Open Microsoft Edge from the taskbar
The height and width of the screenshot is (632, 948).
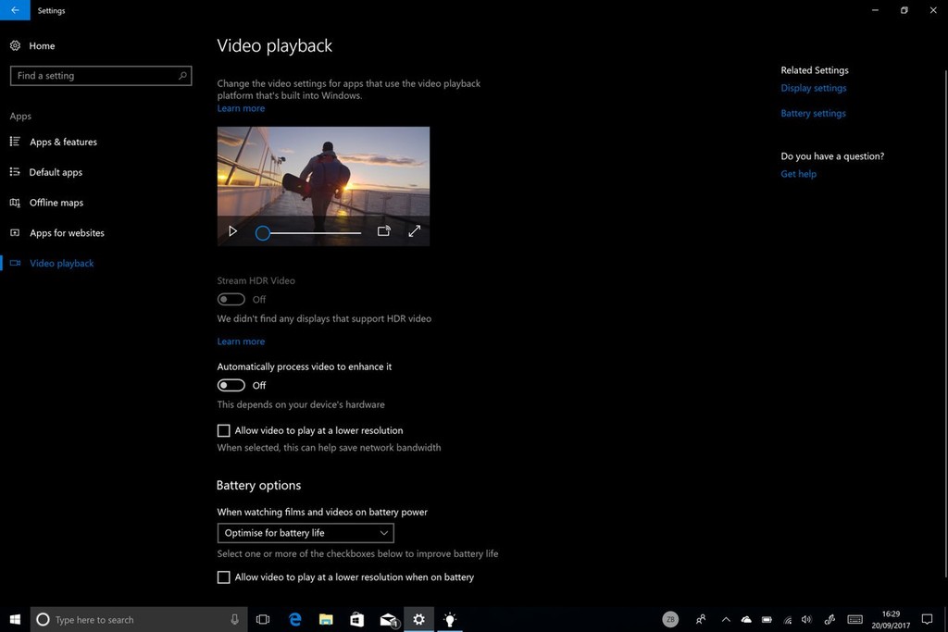(x=294, y=619)
